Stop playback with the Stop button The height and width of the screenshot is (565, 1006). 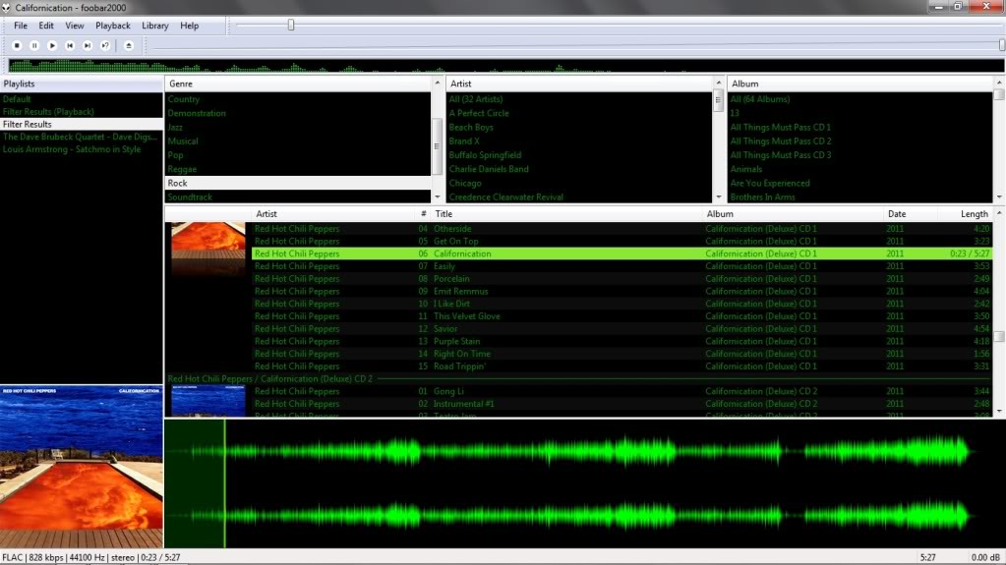click(18, 45)
